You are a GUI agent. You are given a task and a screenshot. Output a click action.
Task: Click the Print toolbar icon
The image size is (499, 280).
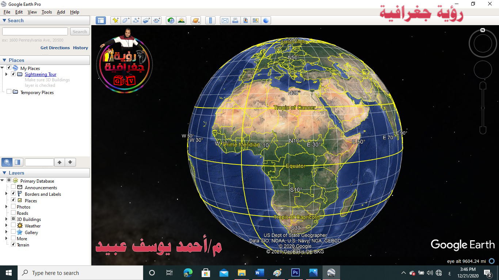(235, 20)
